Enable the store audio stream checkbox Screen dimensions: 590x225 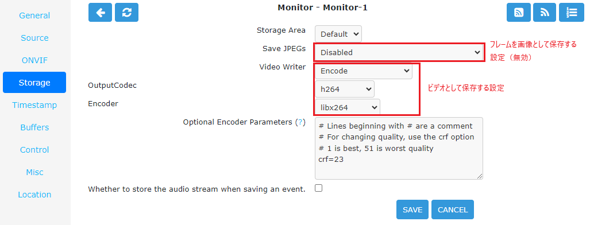(x=319, y=188)
